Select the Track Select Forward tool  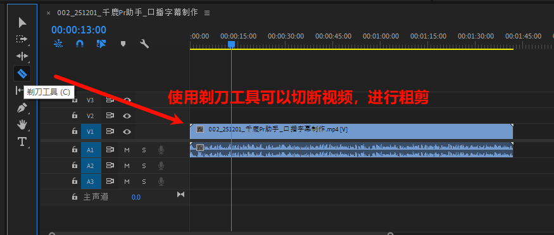22,39
